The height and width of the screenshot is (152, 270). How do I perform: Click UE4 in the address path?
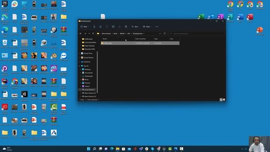click(129, 34)
